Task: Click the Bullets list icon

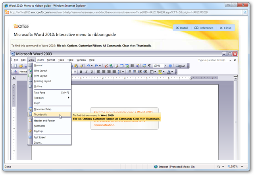Action: click(135, 71)
